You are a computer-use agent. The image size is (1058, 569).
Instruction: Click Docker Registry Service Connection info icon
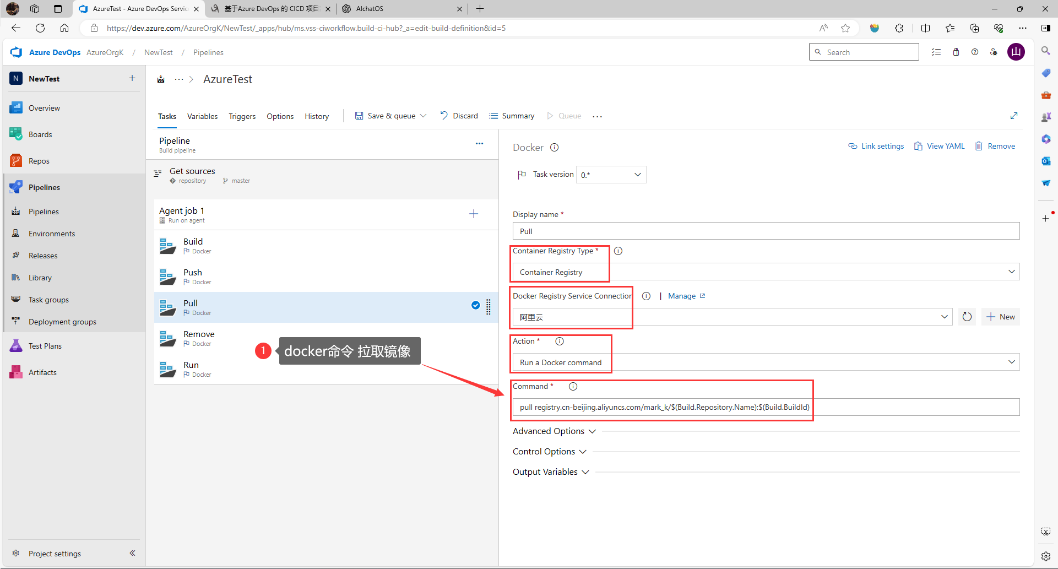pos(646,296)
